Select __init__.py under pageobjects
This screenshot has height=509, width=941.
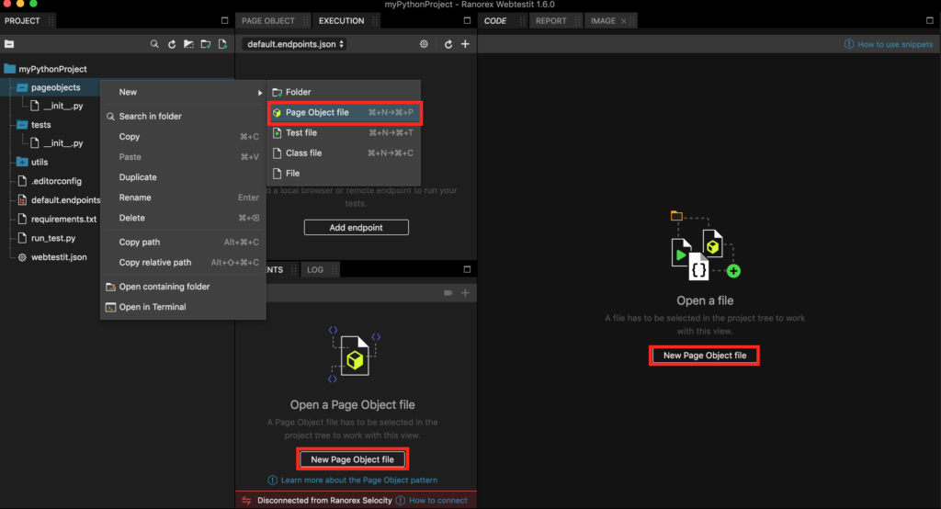point(63,106)
